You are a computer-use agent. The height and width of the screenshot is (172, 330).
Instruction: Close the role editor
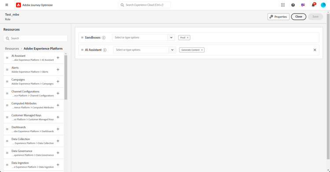[299, 17]
